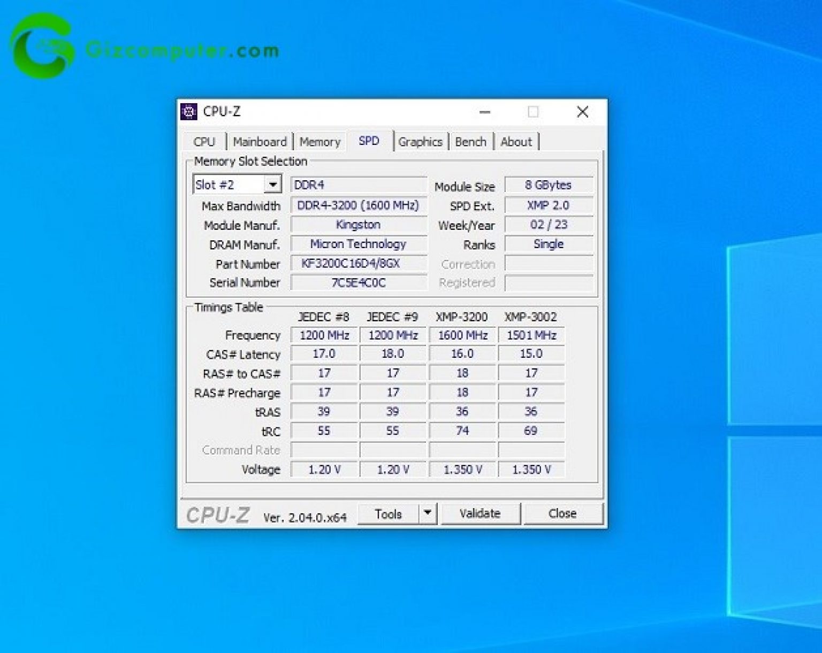Switch to the Bench tab

tap(470, 142)
